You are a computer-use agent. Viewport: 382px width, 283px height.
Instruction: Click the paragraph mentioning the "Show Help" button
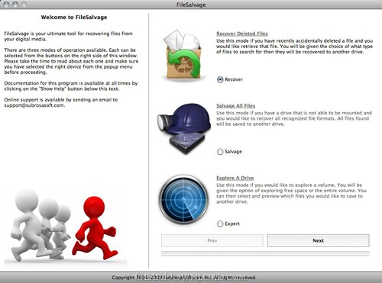pyautogui.click(x=71, y=86)
